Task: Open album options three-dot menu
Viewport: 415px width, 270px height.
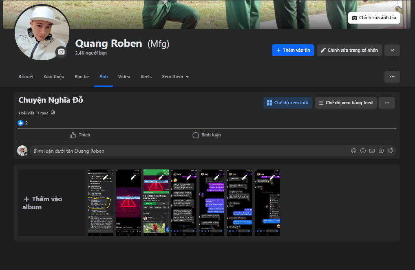Action: pyautogui.click(x=387, y=103)
